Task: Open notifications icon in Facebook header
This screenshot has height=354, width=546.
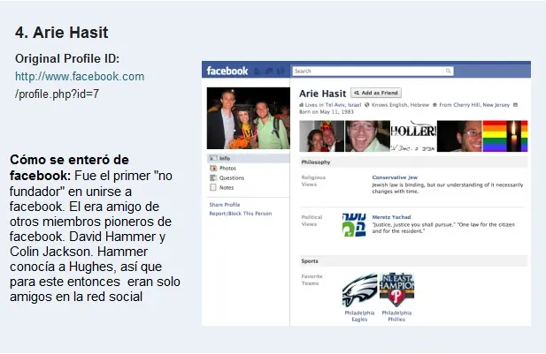Action: [x=281, y=72]
